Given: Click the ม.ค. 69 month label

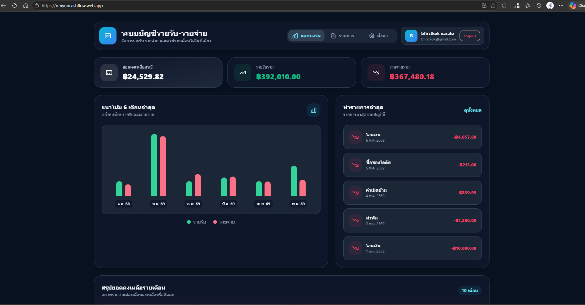Looking at the screenshot, I should [x=159, y=204].
